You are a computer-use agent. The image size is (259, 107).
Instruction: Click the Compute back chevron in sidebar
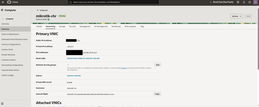point(3,19)
